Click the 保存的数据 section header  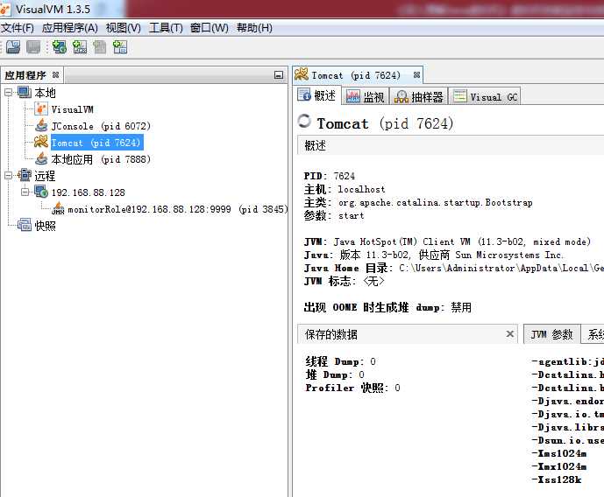pyautogui.click(x=407, y=334)
